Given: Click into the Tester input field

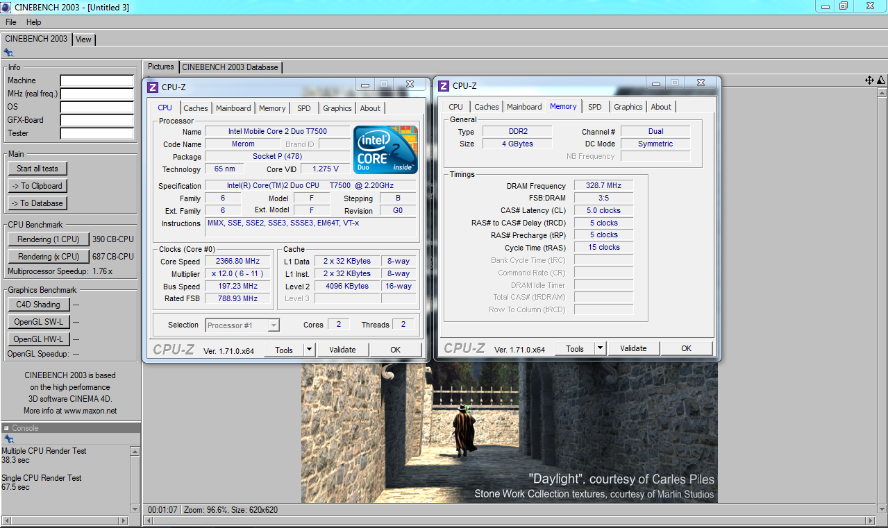Looking at the screenshot, I should tap(97, 133).
